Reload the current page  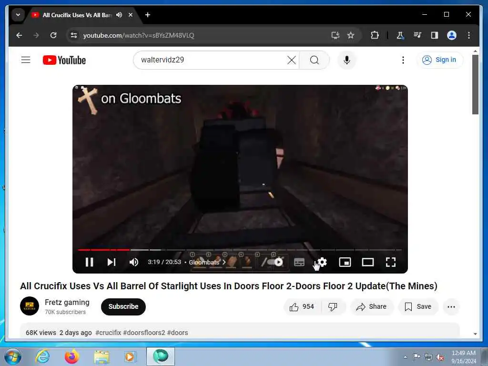(53, 35)
